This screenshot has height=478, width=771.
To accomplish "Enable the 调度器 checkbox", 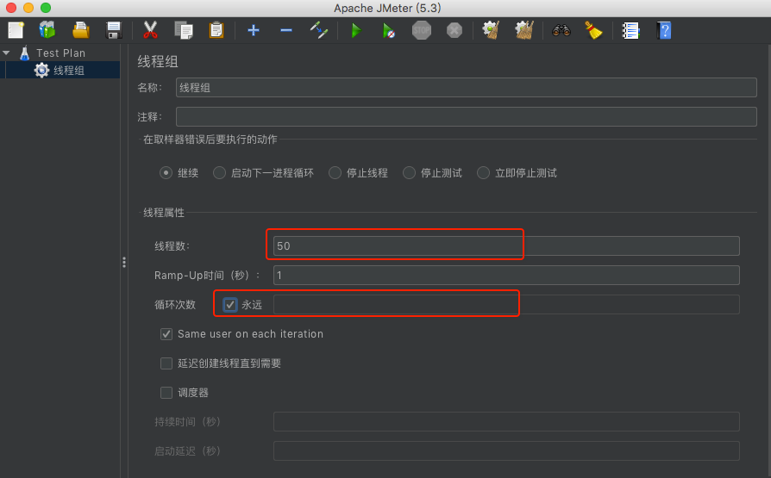I will point(166,393).
